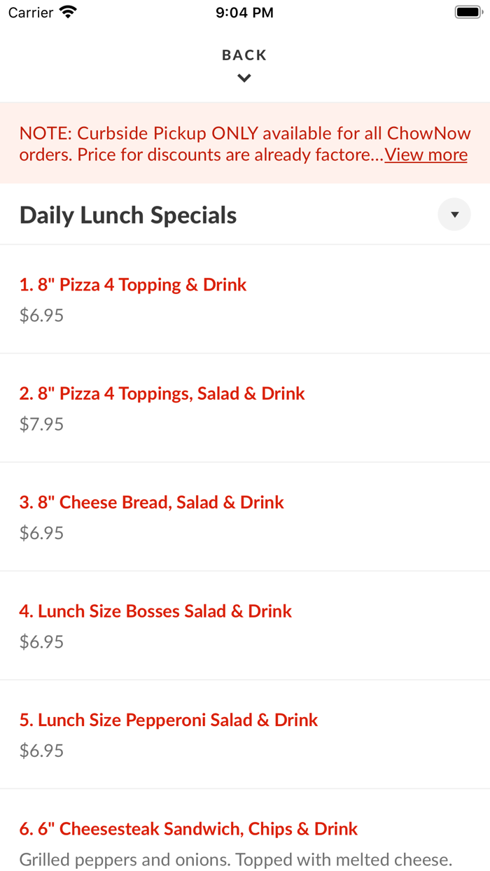Open the 8" Pizza 4 Toppings, Salad & Drink
The image size is (490, 871).
coord(162,393)
